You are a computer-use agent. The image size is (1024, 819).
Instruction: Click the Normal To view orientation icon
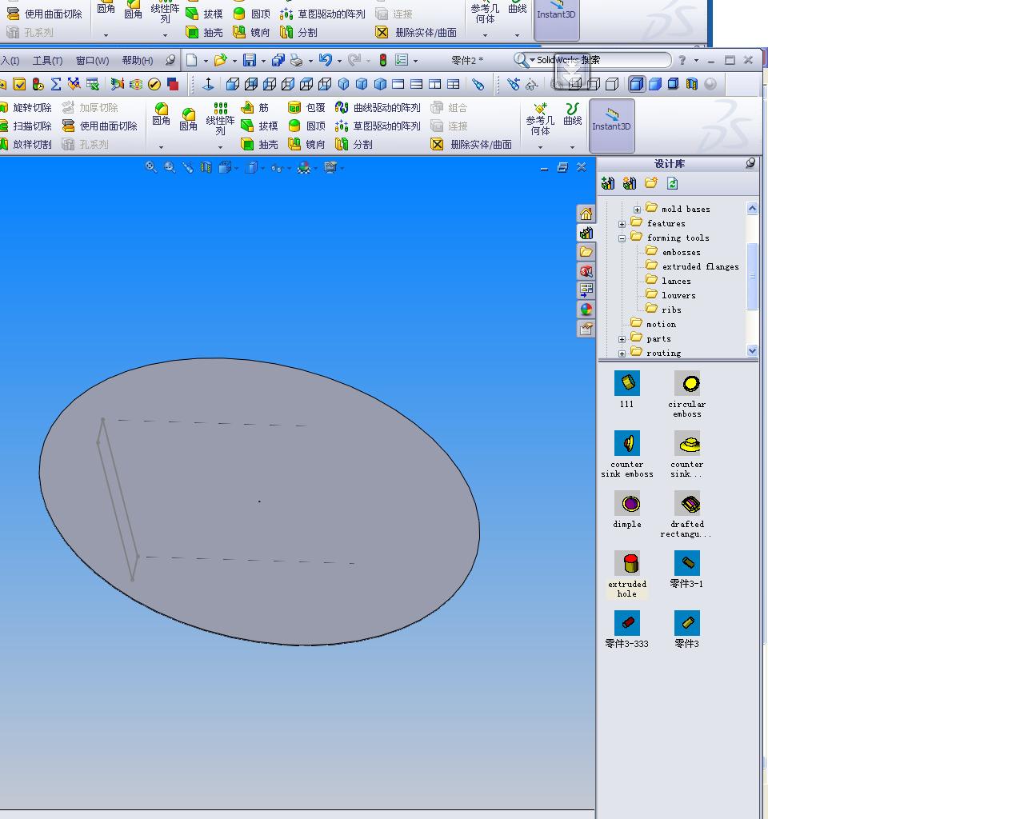pos(208,84)
